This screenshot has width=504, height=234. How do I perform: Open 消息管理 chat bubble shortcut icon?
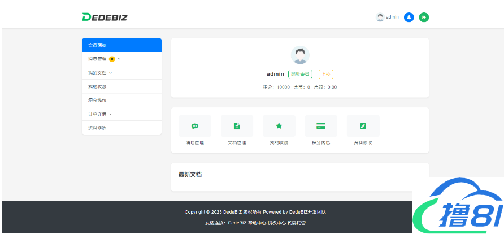195,126
